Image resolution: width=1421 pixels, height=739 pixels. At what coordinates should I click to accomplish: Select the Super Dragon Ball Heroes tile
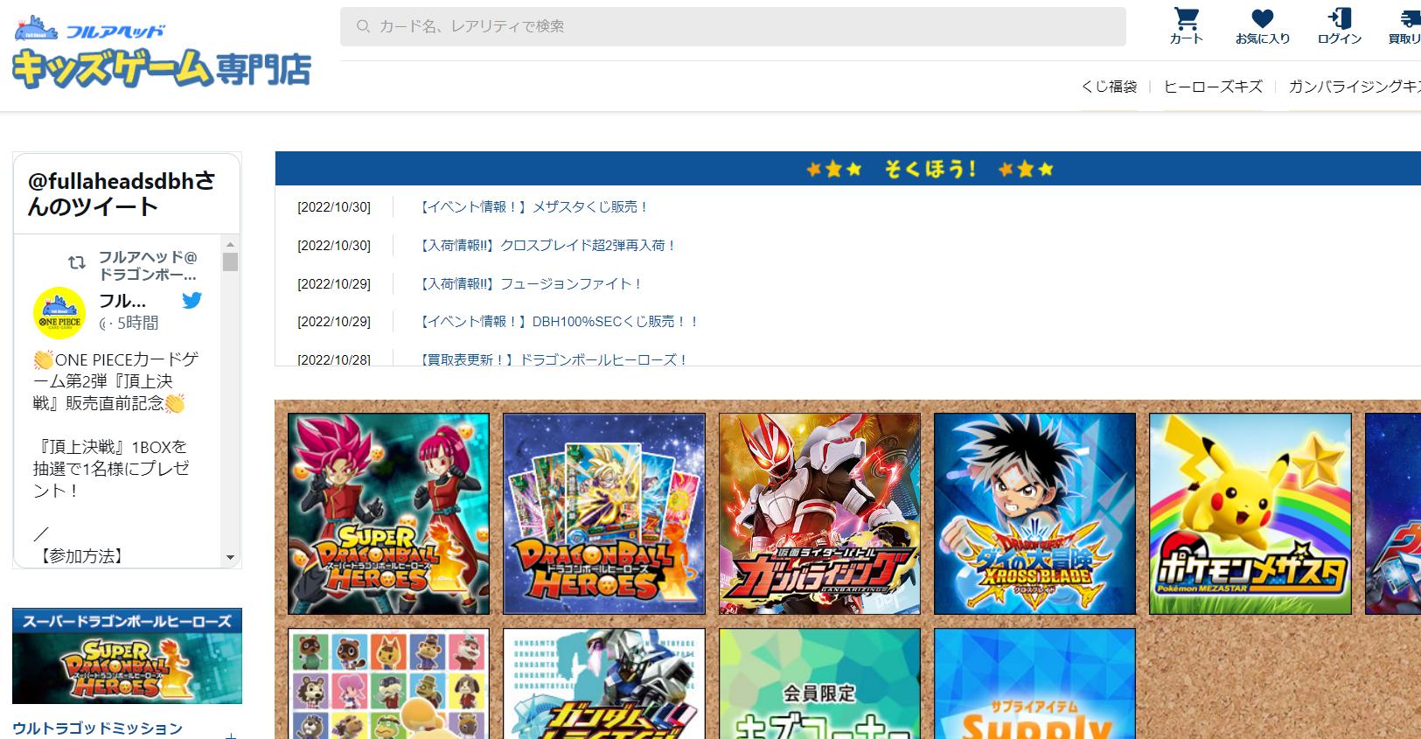388,513
